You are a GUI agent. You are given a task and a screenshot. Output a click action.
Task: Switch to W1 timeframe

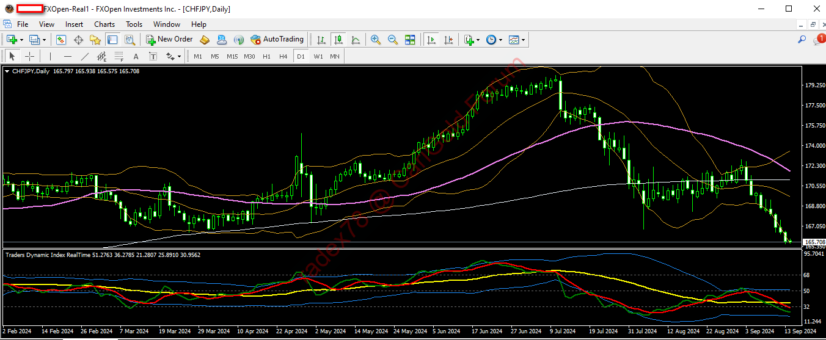point(318,56)
